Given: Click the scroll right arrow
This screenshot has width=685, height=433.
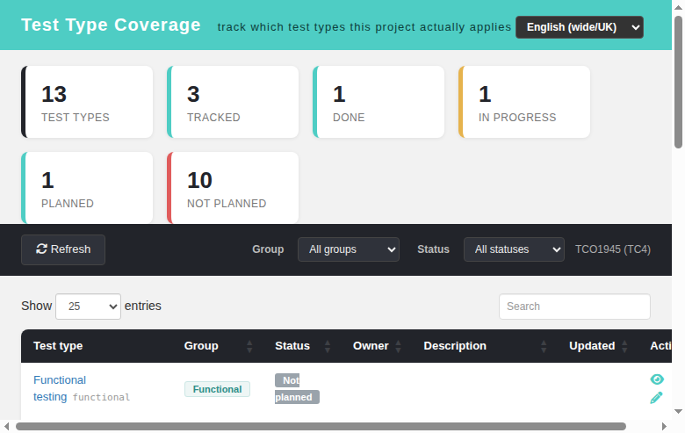Looking at the screenshot, I should coord(664,427).
